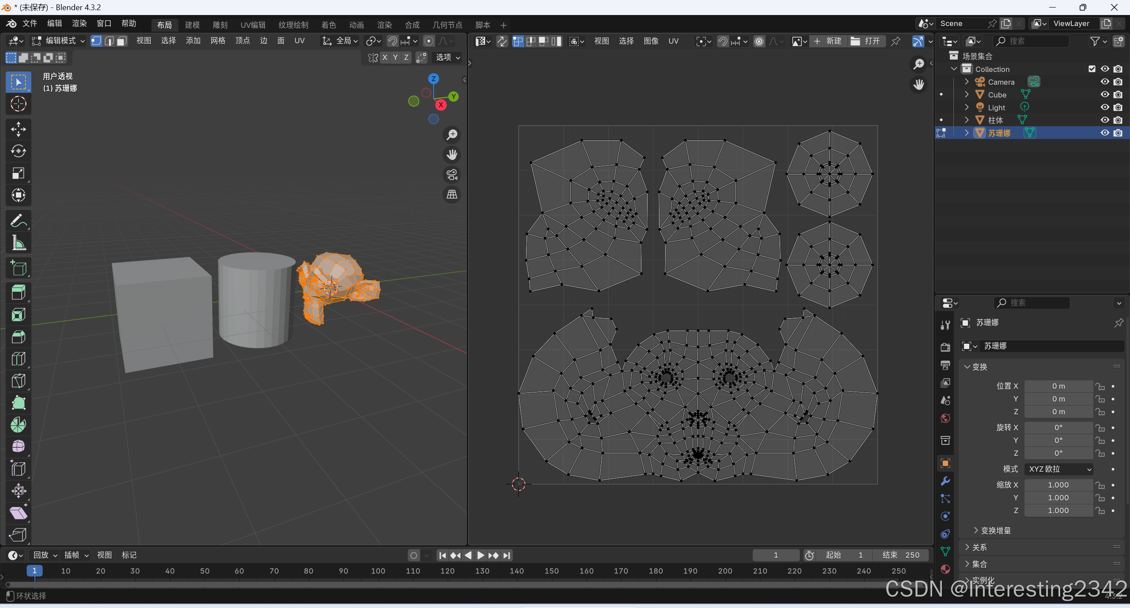Expand the 关系 panel
Viewport: 1130px width, 608px height.
click(x=979, y=548)
